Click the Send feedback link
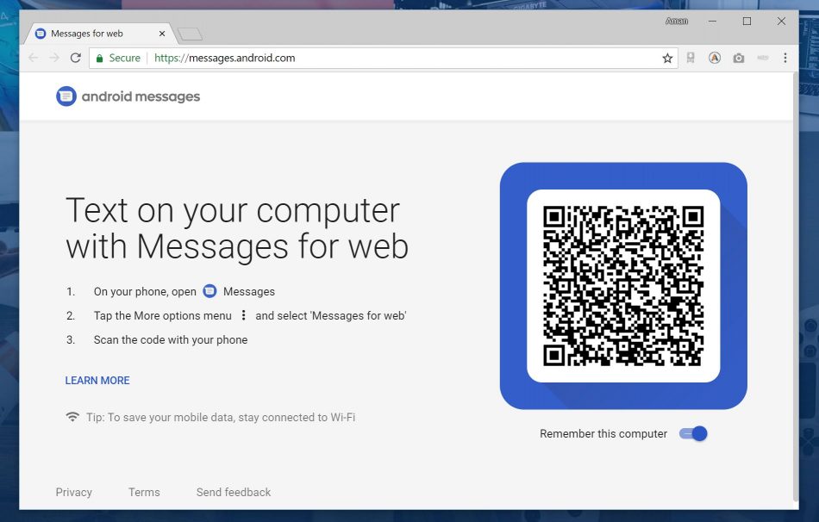 coord(234,492)
